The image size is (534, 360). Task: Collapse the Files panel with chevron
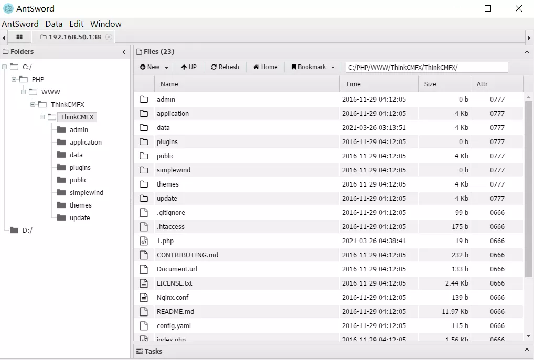pyautogui.click(x=526, y=52)
